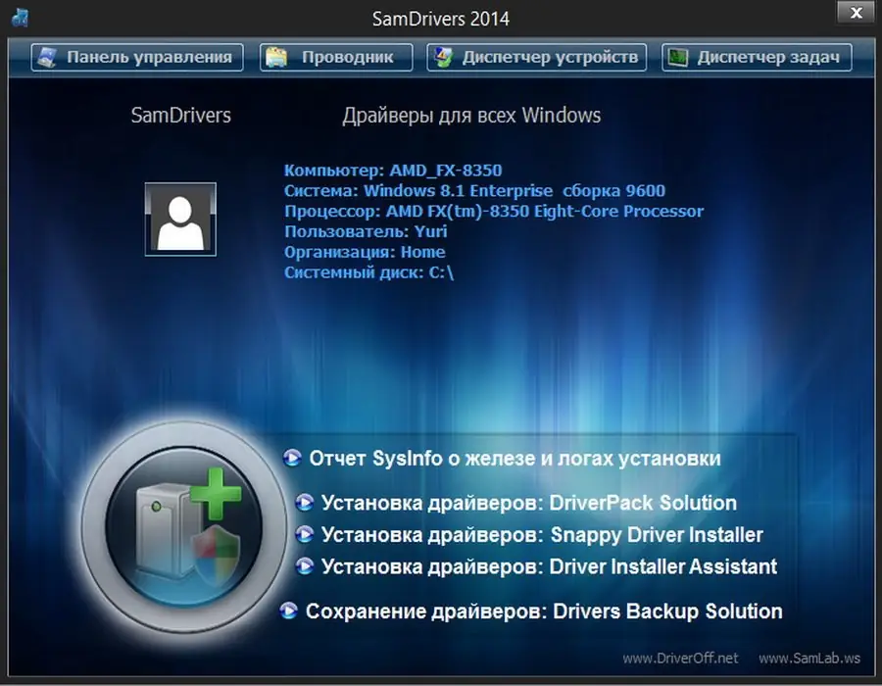Click arrow icon beside Отчет SysInfo

292,458
